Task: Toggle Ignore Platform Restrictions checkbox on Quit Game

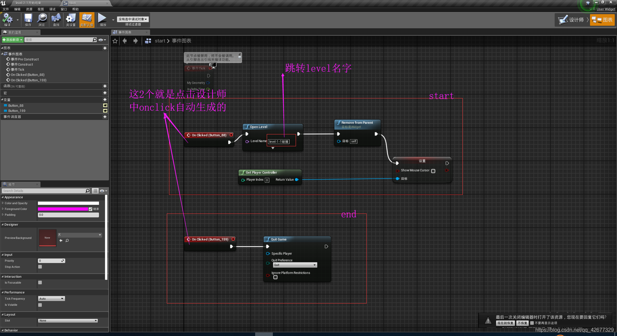Action: click(x=275, y=277)
